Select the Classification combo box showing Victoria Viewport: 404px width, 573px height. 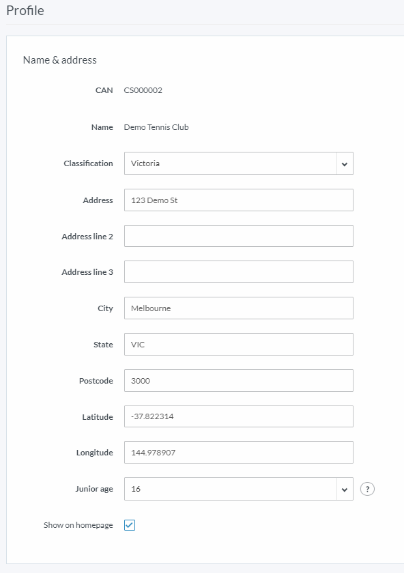(238, 163)
